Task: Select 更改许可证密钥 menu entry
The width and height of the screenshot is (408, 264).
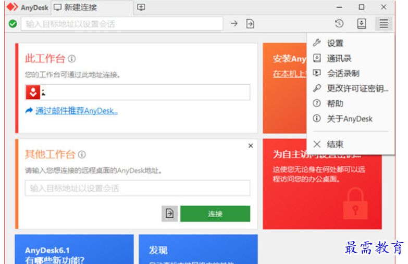Action: tap(351, 88)
